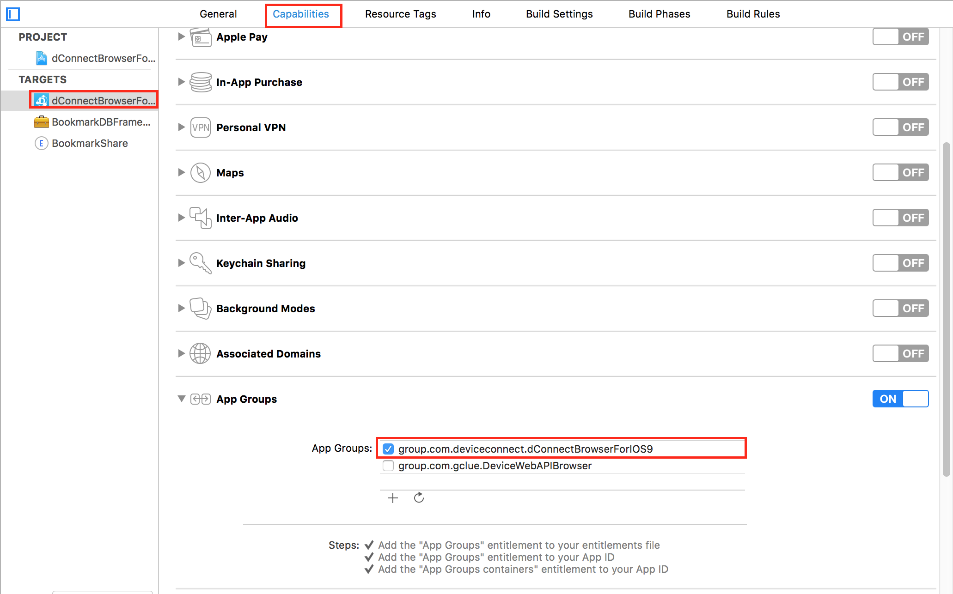The height and width of the screenshot is (594, 953).
Task: Click the sidebar panel toggle icon
Action: tap(13, 14)
